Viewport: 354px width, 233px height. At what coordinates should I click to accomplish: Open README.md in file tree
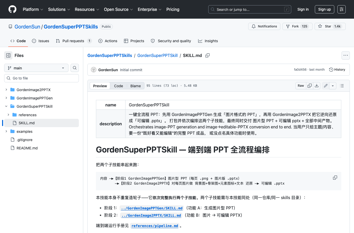click(x=27, y=148)
